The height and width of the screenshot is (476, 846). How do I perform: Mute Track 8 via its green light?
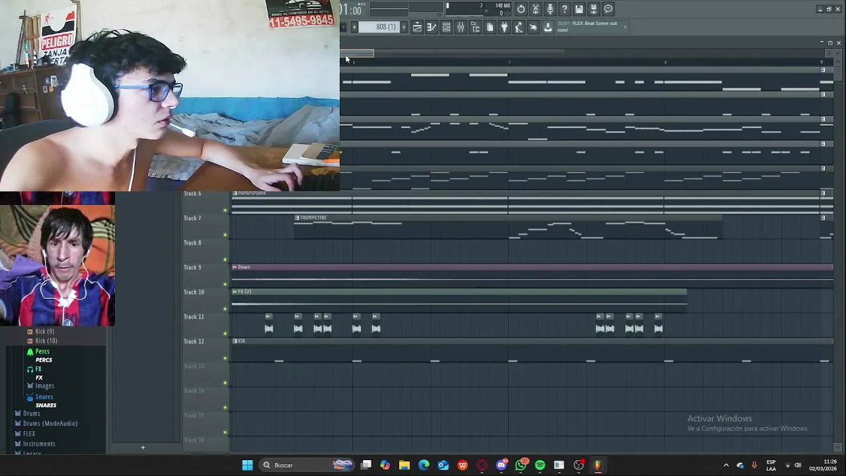click(x=225, y=260)
